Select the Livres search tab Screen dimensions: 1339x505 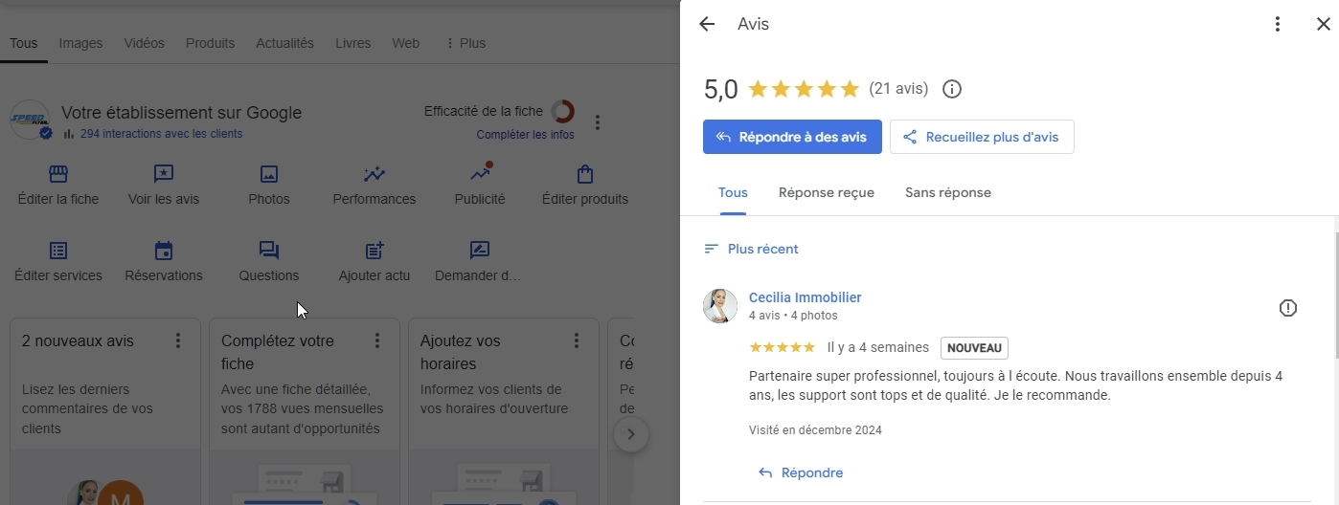[353, 43]
